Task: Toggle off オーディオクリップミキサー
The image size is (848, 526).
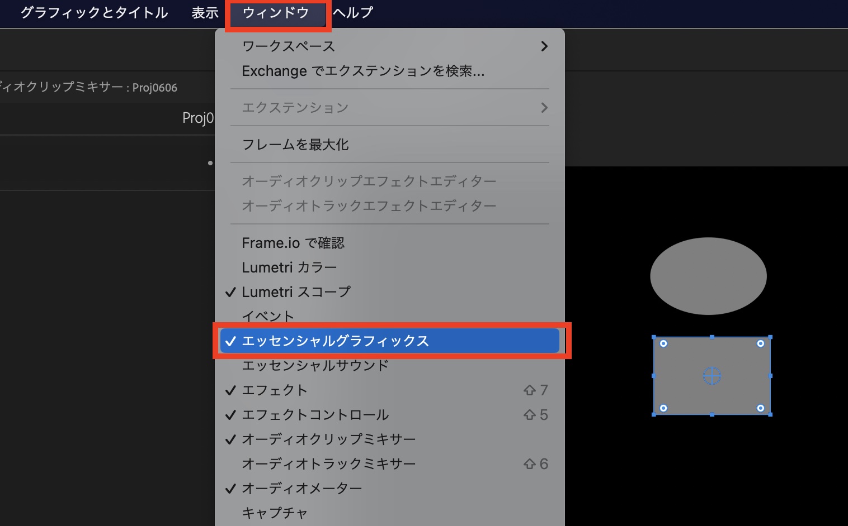Action: pyautogui.click(x=328, y=439)
